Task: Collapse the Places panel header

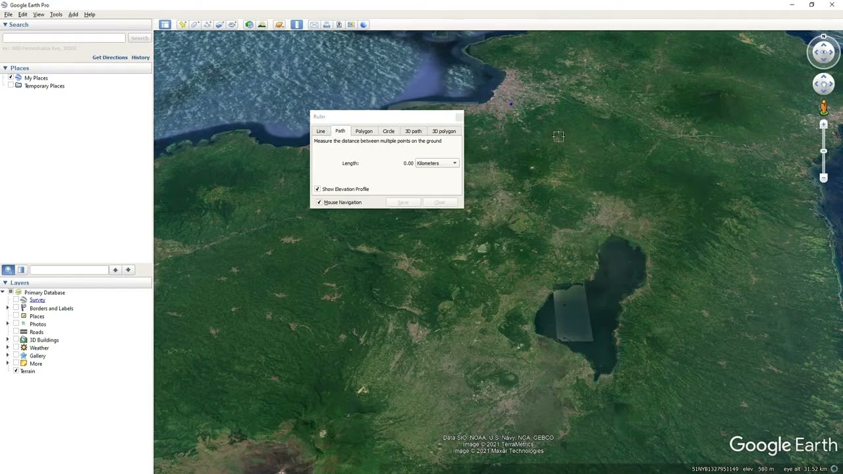Action: point(76,68)
